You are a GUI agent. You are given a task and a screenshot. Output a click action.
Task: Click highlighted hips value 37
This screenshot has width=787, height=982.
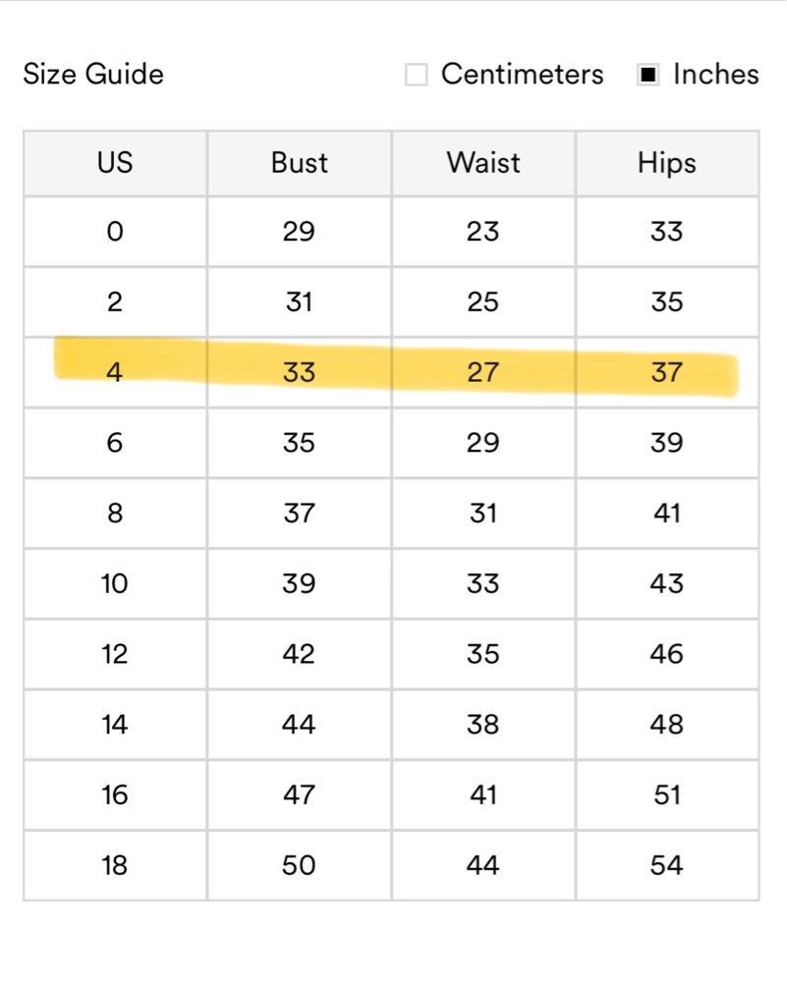(667, 372)
